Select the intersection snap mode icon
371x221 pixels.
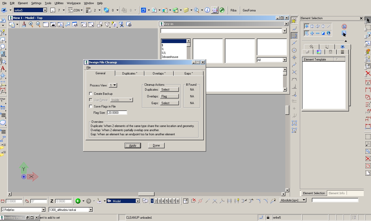pos(294,72)
